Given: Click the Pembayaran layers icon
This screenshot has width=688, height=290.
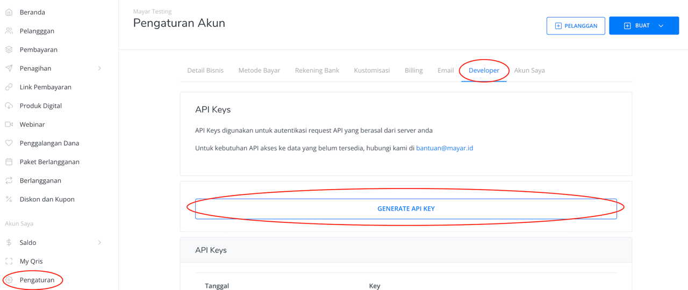Looking at the screenshot, I should 9,49.
